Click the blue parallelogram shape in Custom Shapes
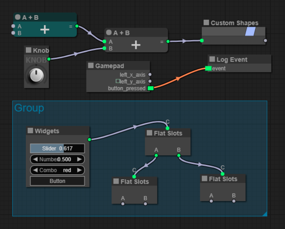This screenshot has width=285, height=229. [250, 32]
